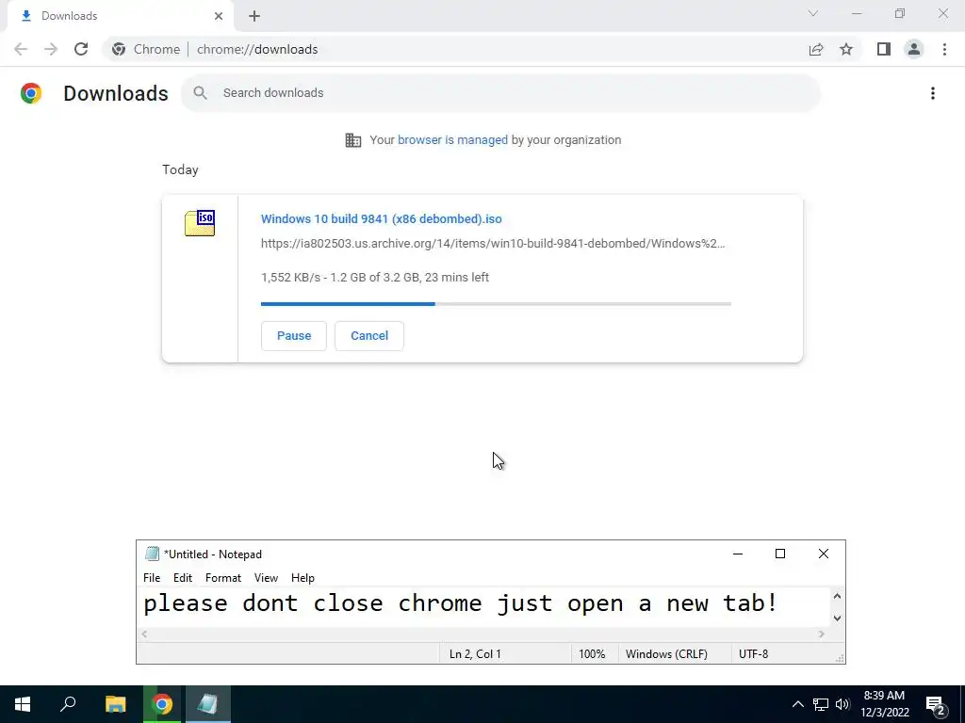The image size is (965, 723).
Task: Open Chrome's three-dot main menu
Action: pyautogui.click(x=944, y=49)
